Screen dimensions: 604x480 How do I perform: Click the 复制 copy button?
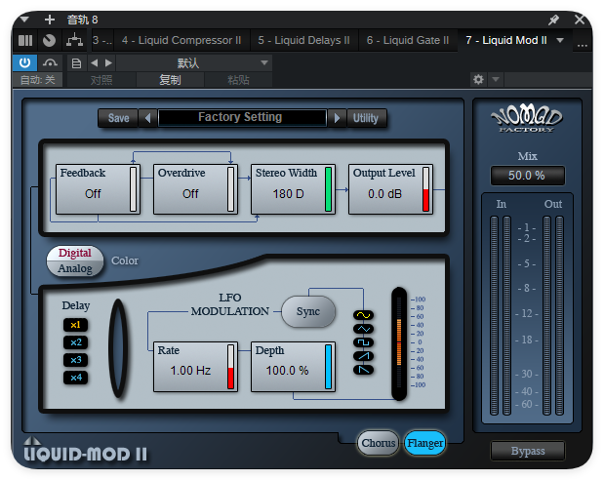click(x=170, y=80)
